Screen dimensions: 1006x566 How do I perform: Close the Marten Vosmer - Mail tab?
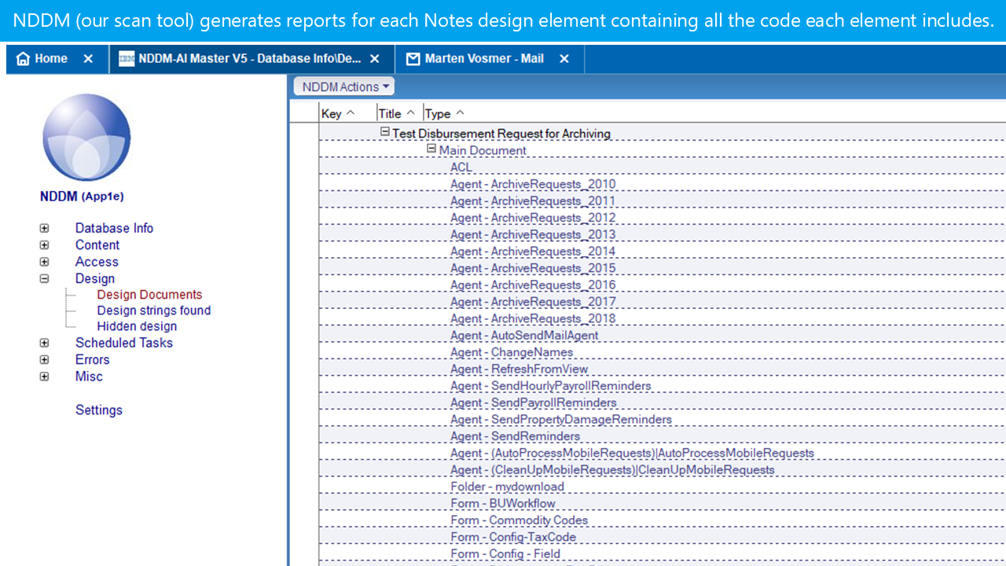coord(564,59)
